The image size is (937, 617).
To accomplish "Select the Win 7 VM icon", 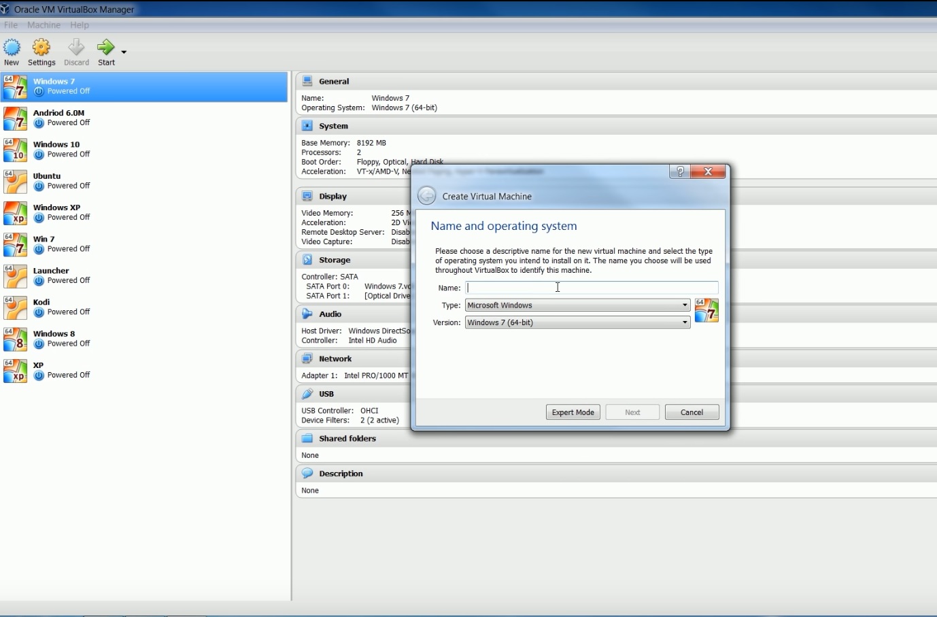I will pos(15,244).
